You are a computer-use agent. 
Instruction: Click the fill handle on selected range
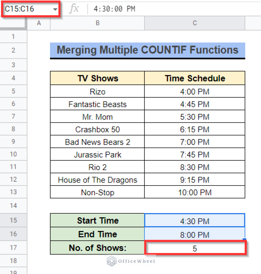245,240
